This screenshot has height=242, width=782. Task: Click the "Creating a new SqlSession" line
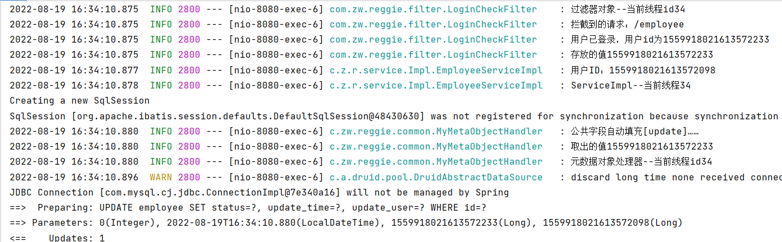80,101
